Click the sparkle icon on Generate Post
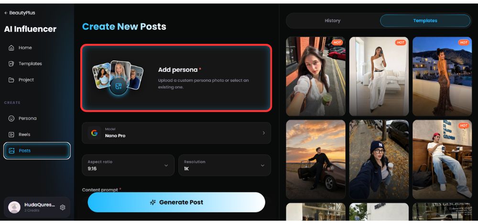Screen dimensions: 478x224 pos(153,203)
